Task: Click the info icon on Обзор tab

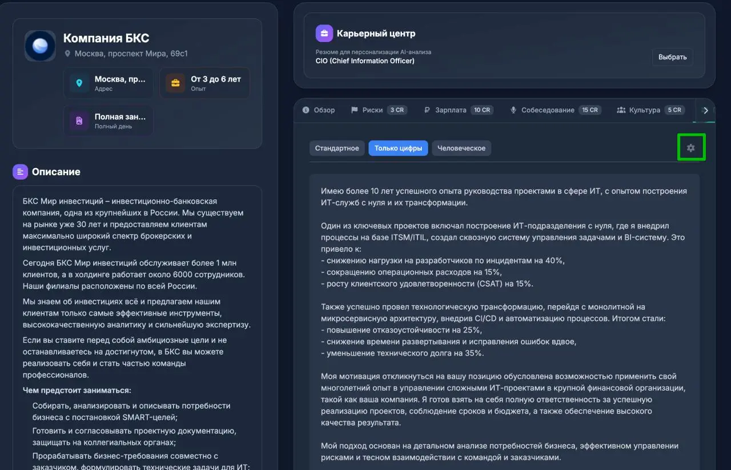Action: [306, 110]
